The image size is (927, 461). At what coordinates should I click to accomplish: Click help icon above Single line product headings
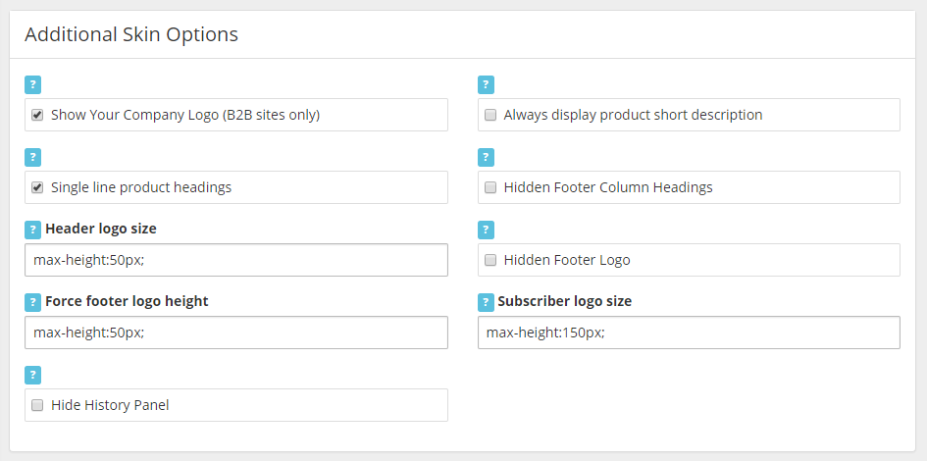[33, 158]
